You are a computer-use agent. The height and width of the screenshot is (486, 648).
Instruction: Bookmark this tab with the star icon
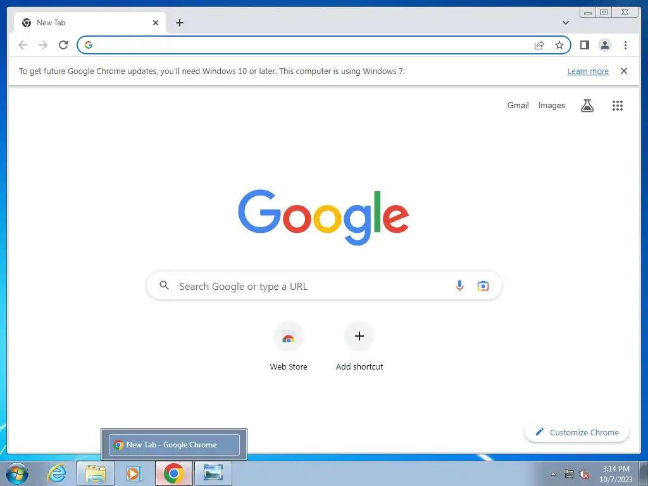[x=559, y=45]
